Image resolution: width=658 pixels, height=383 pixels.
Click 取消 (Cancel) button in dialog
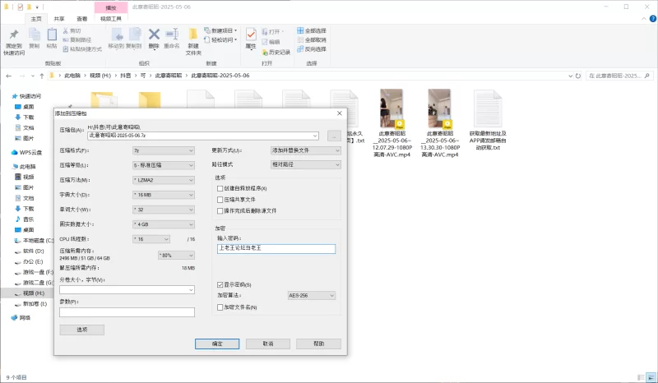pyautogui.click(x=268, y=344)
